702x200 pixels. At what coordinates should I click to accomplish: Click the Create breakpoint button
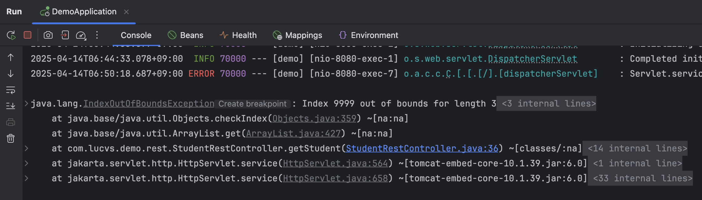[252, 104]
